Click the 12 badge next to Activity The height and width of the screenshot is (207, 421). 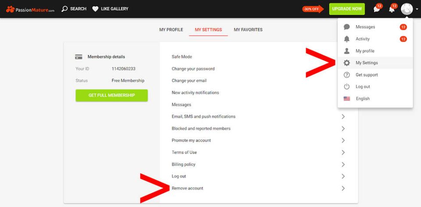(x=403, y=39)
